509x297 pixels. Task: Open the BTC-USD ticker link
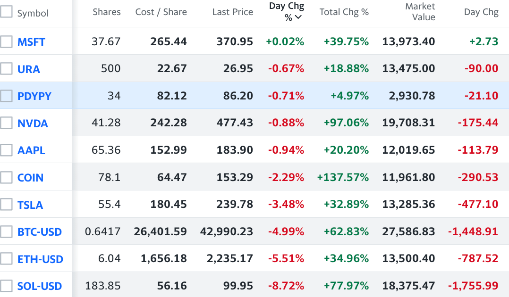click(x=39, y=232)
